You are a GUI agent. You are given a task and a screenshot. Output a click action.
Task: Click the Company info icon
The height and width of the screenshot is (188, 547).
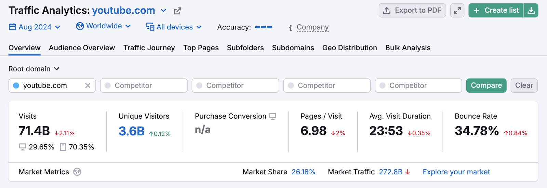(x=291, y=28)
